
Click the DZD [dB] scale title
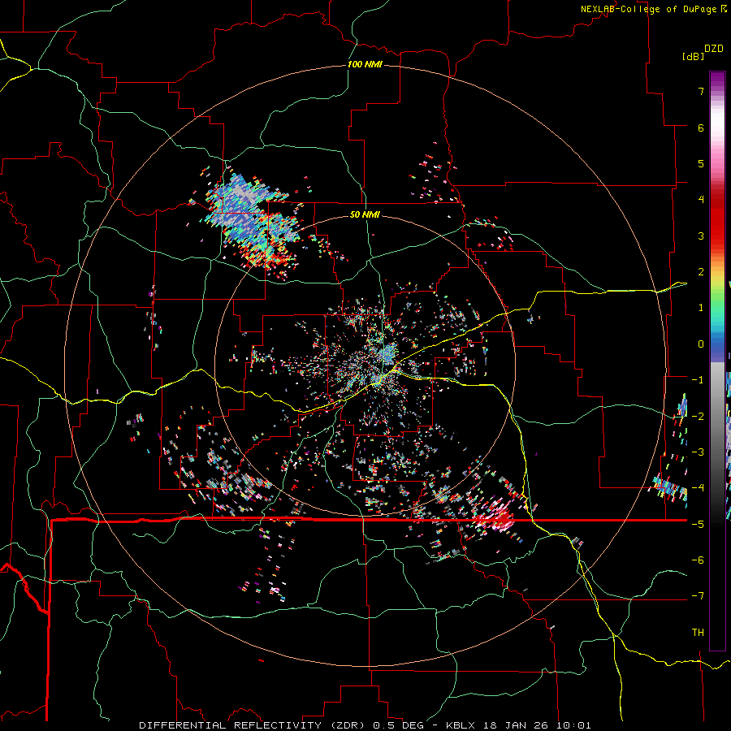(703, 52)
